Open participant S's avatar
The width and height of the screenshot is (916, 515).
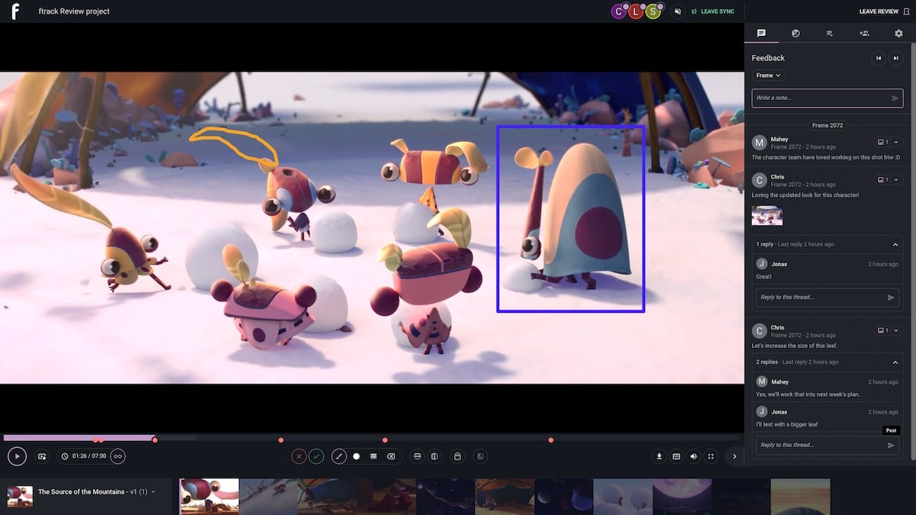pos(653,11)
